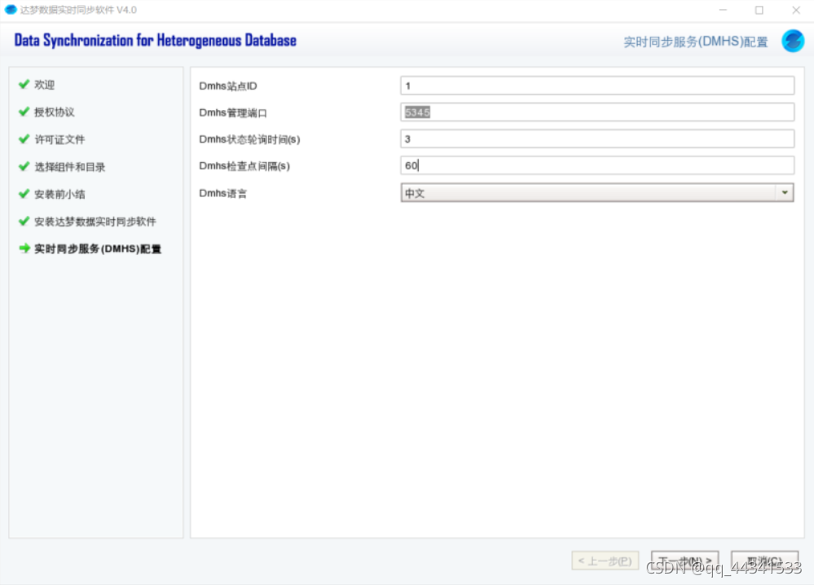
Task: Click the globe logo at top right
Action: 791,40
